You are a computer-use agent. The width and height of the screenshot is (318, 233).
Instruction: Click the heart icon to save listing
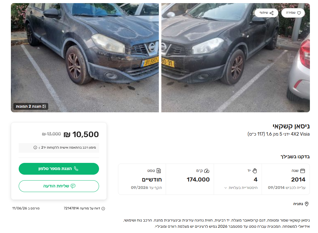tap(299, 13)
